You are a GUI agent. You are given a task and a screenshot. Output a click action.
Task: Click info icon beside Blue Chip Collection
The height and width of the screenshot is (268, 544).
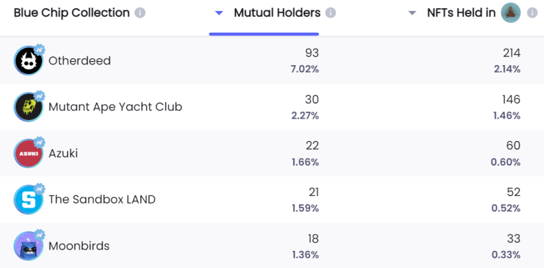(140, 13)
